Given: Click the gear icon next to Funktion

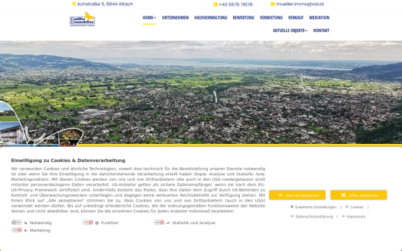Looking at the screenshot, I should (x=96, y=223).
